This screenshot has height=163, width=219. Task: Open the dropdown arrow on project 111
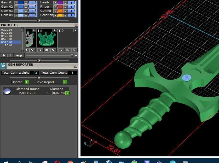tap(54, 30)
